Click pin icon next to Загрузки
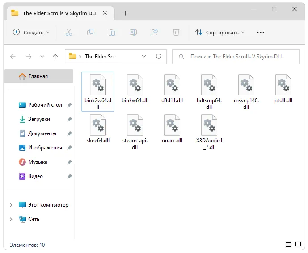308x253 pixels. pos(70,119)
